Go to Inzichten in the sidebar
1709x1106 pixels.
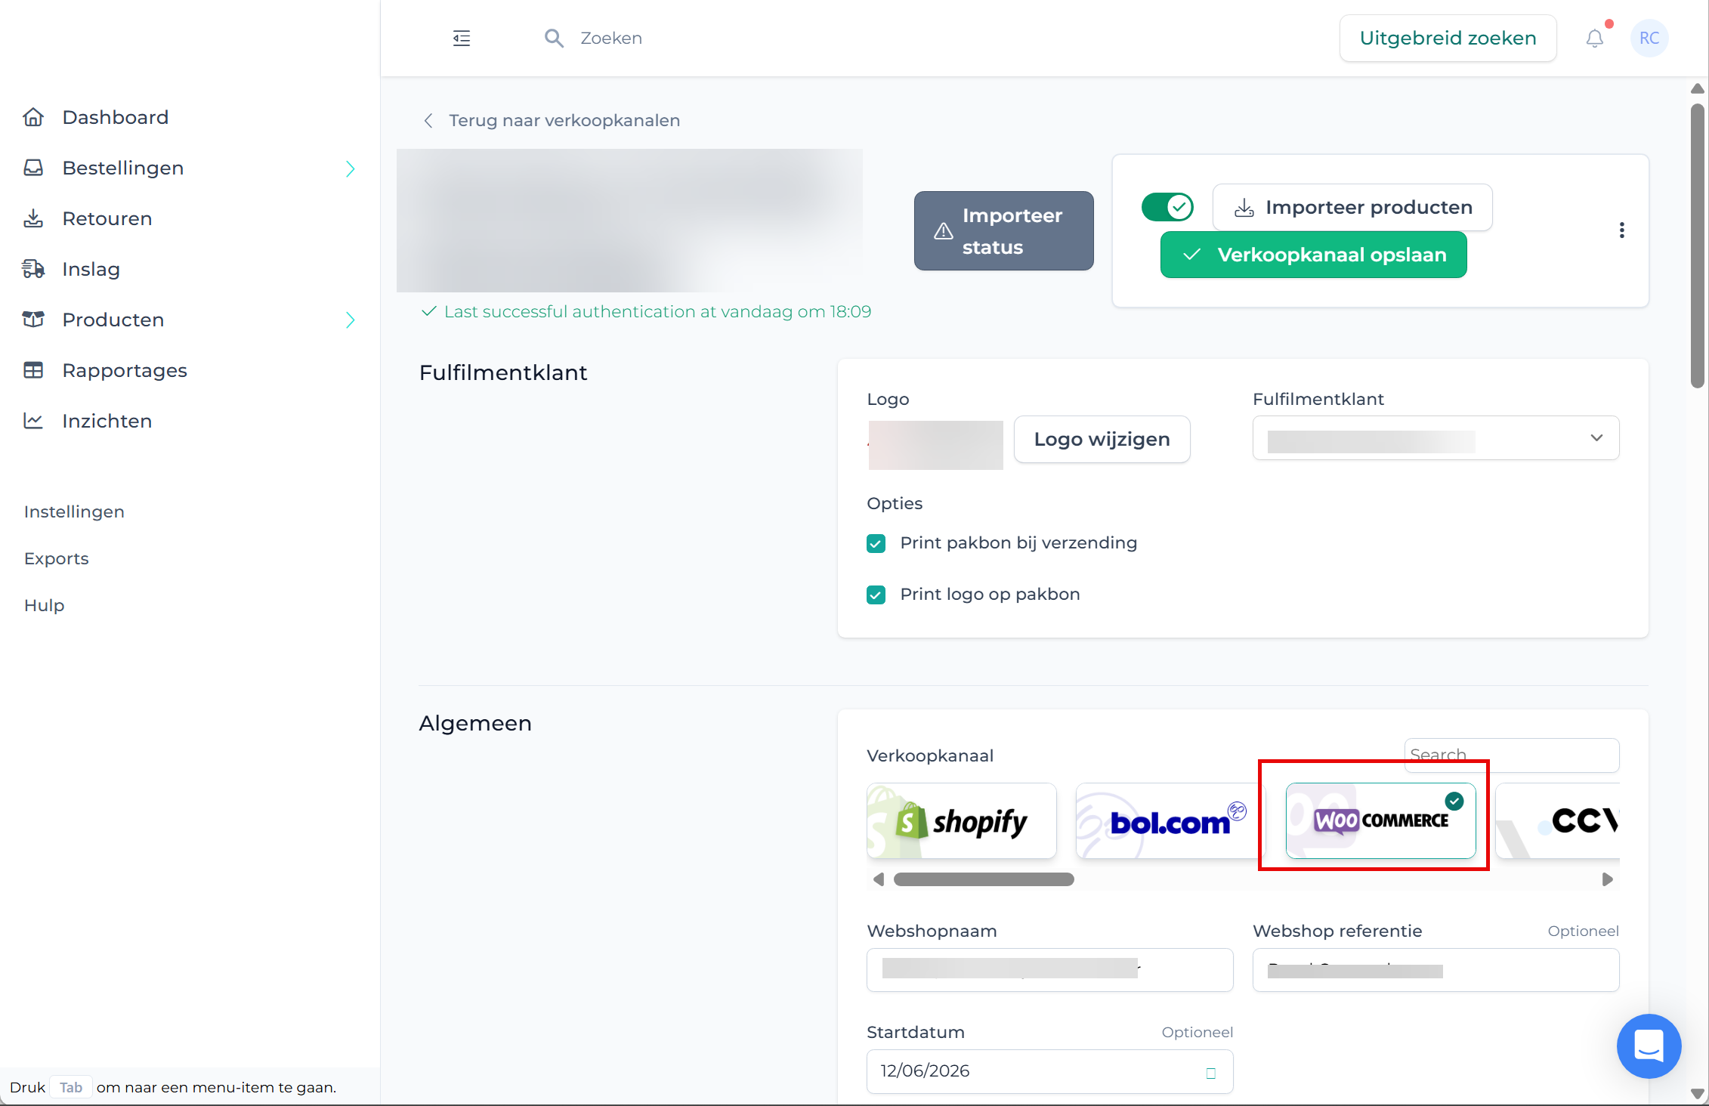107,421
